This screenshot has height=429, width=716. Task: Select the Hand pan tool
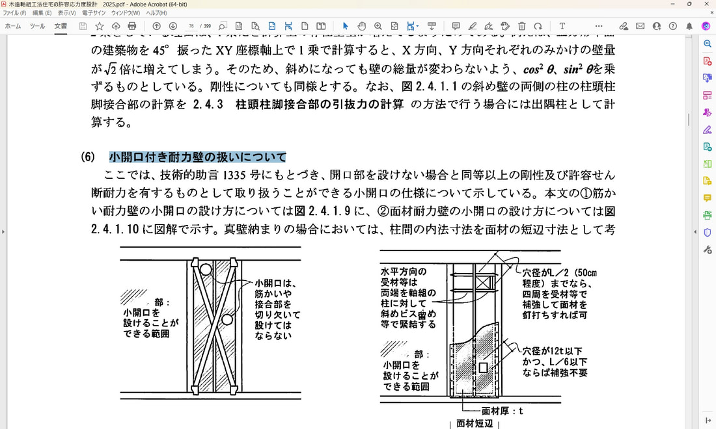(x=362, y=26)
